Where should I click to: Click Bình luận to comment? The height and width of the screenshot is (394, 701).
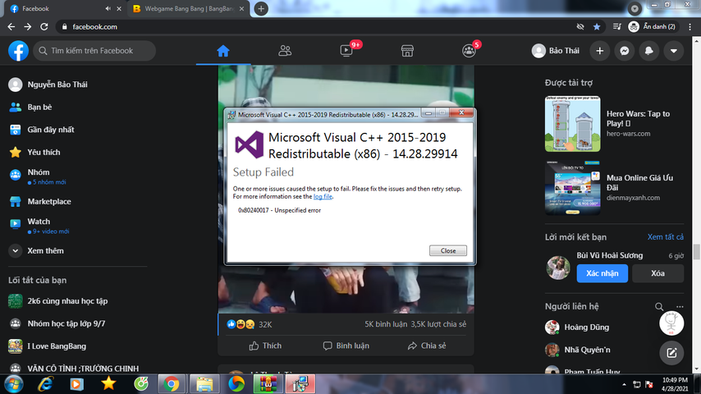346,346
